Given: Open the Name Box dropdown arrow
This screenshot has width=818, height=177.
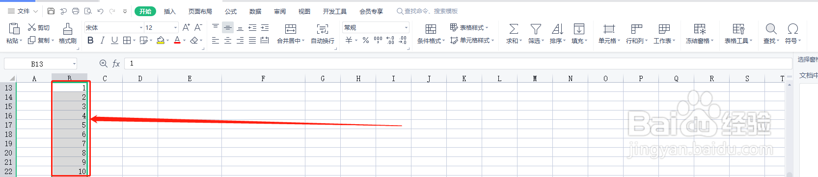Looking at the screenshot, I should pyautogui.click(x=74, y=64).
